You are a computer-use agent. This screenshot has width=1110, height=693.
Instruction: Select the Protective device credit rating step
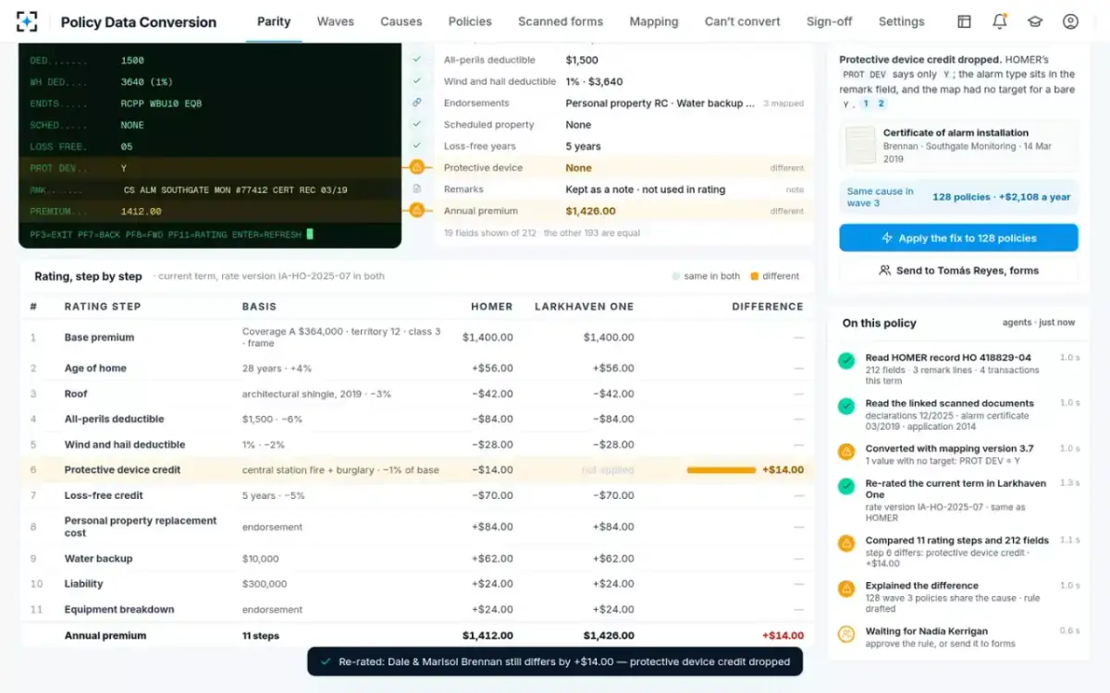[x=417, y=470]
